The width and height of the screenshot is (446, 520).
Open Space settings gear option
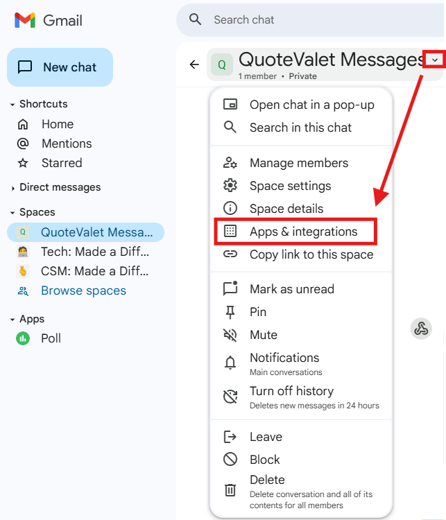point(290,186)
